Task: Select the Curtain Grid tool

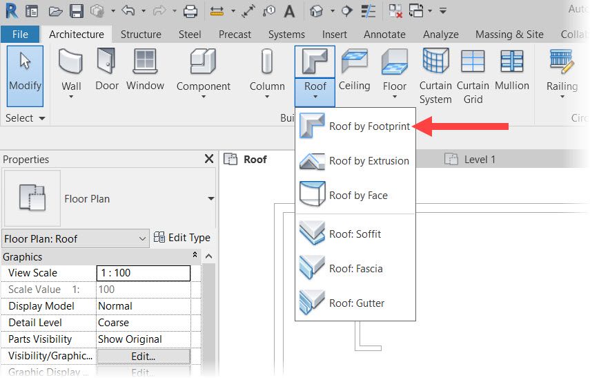Action: [x=473, y=77]
